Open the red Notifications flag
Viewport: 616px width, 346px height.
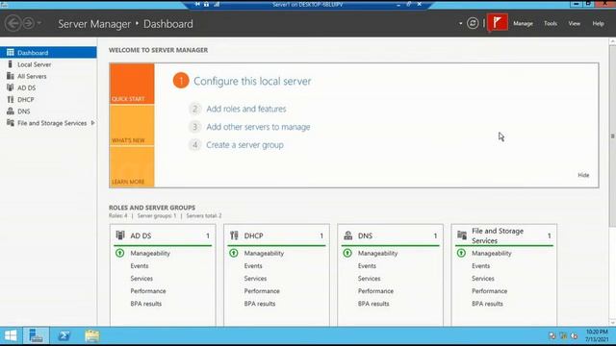pos(498,23)
